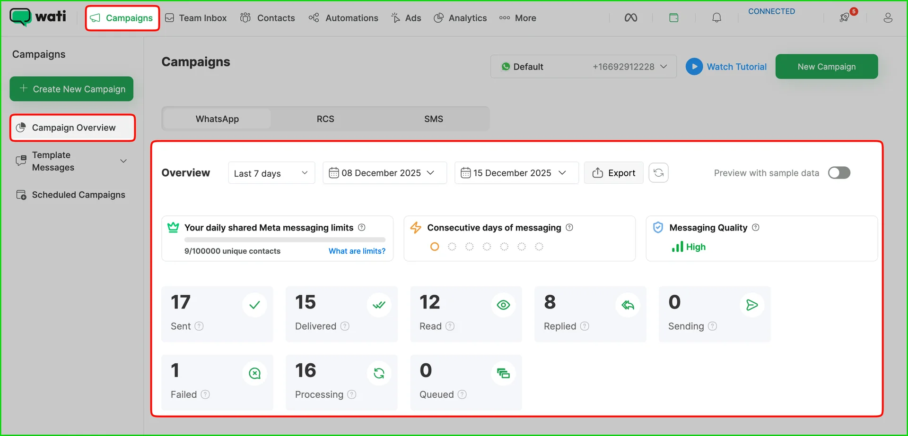Click the question mark beside Sending
The width and height of the screenshot is (908, 436).
[x=712, y=326]
